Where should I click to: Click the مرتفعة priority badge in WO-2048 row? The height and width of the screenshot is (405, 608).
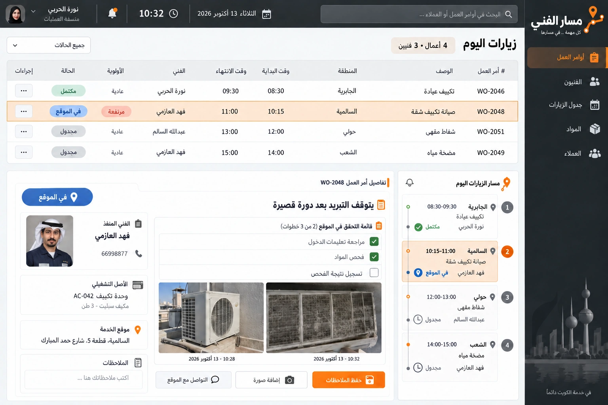pyautogui.click(x=116, y=112)
